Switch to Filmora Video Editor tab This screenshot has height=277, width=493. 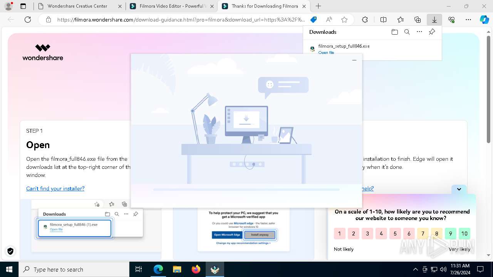click(171, 6)
